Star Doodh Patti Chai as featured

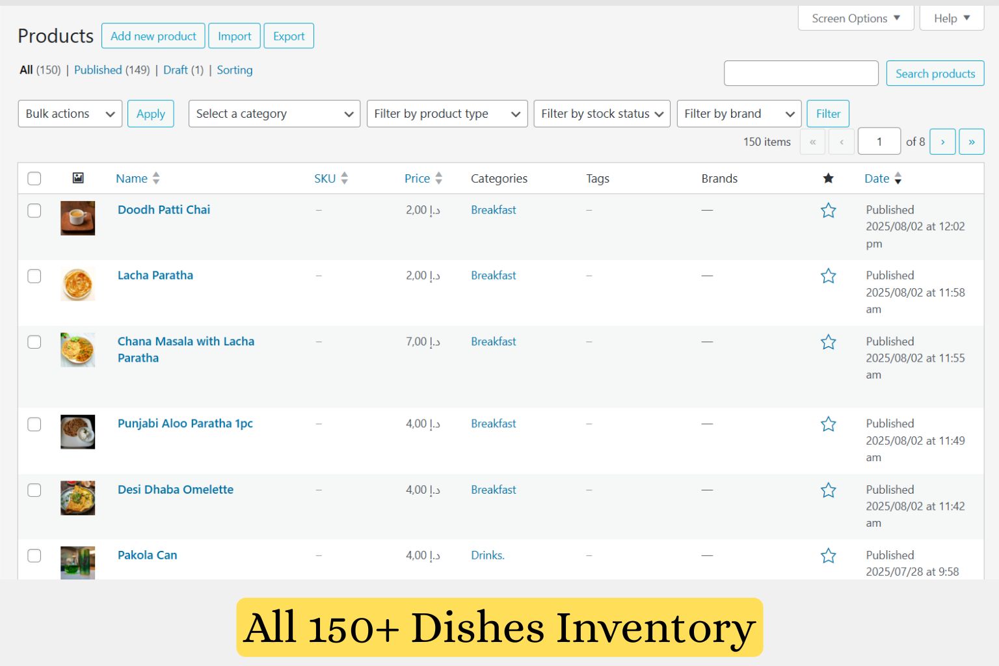[x=828, y=211]
